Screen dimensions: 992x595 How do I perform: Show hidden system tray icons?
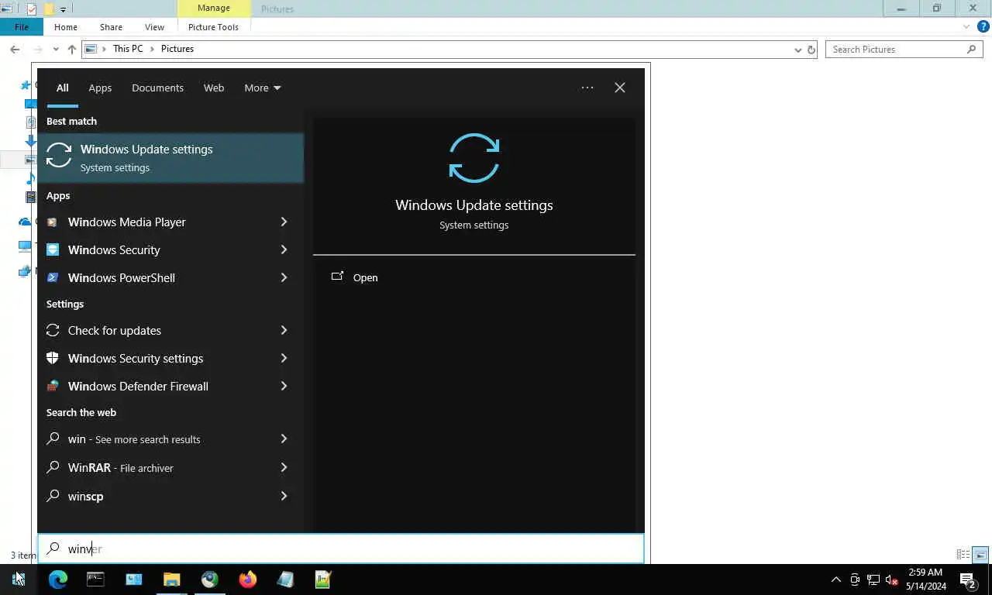point(836,580)
